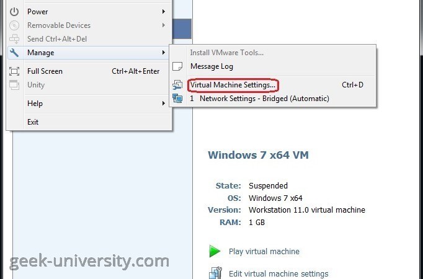Choose Exit from the menu
This screenshot has width=423, height=279.
tap(89, 122)
